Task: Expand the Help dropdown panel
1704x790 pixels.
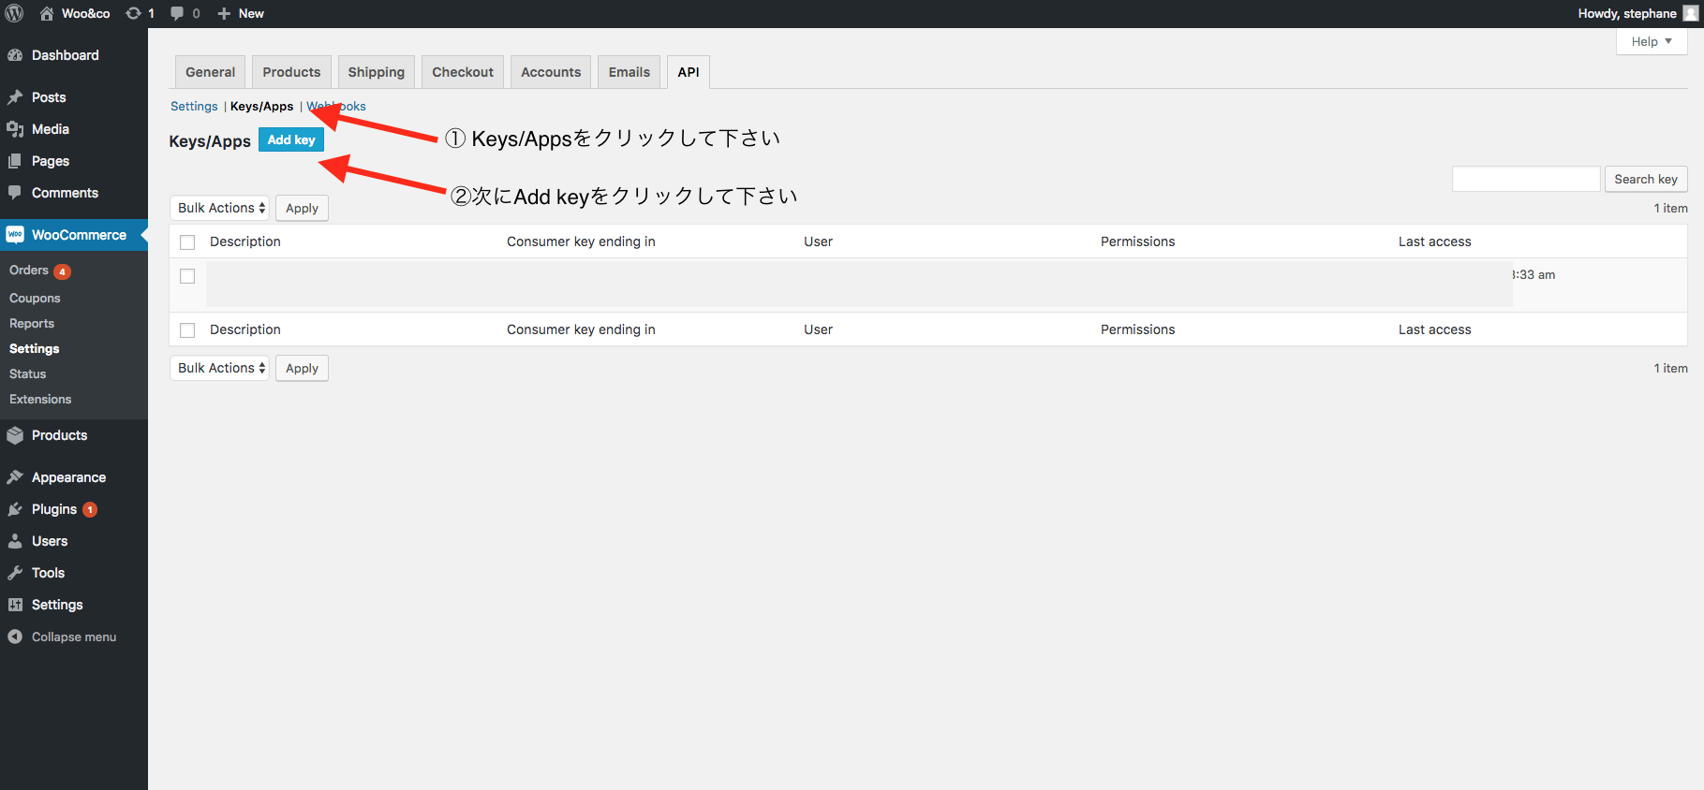Action: click(x=1652, y=41)
